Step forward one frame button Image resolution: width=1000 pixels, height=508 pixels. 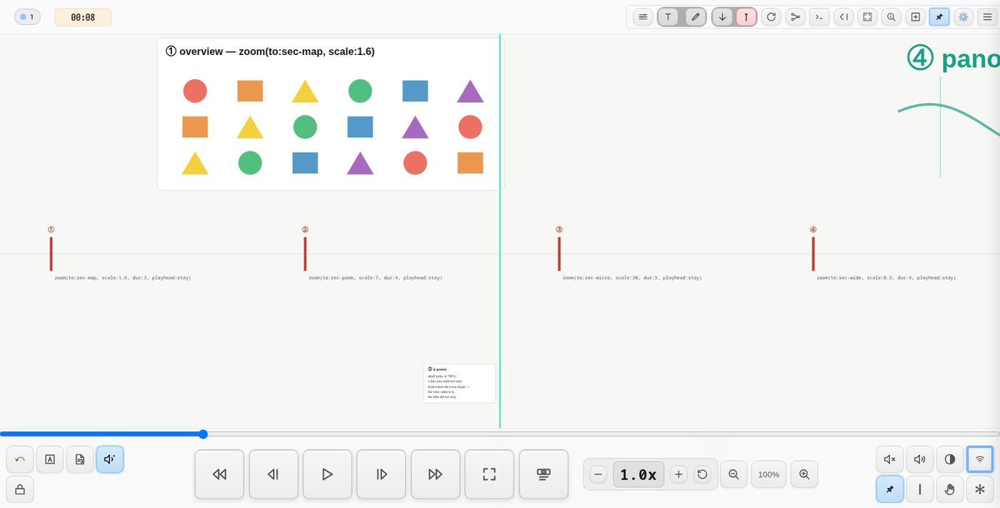point(381,474)
